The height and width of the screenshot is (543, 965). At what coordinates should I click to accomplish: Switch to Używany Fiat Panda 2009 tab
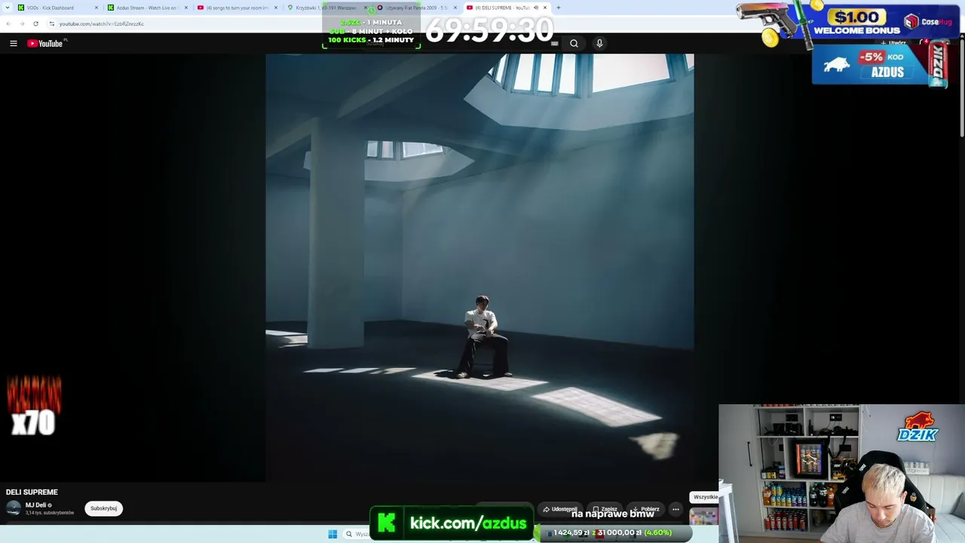416,8
